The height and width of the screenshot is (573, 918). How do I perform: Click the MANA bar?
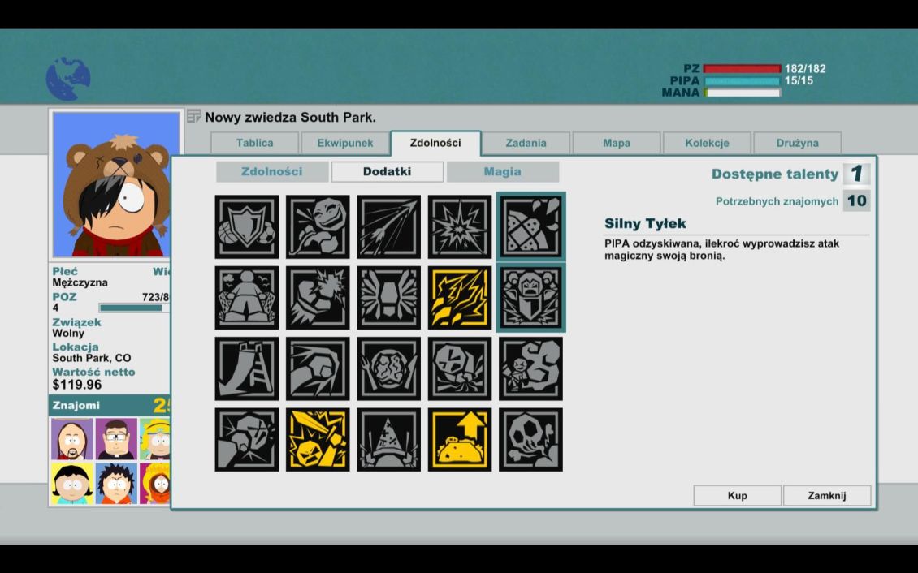(x=742, y=93)
